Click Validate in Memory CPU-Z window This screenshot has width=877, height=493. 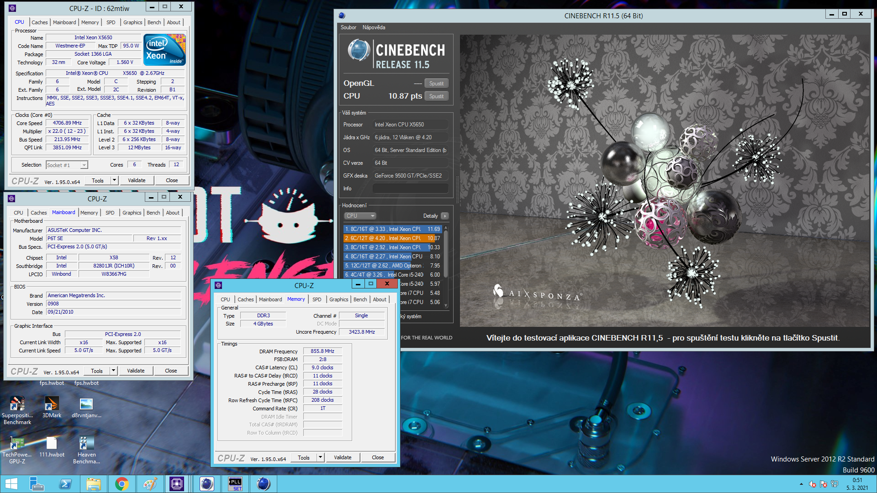tap(343, 457)
